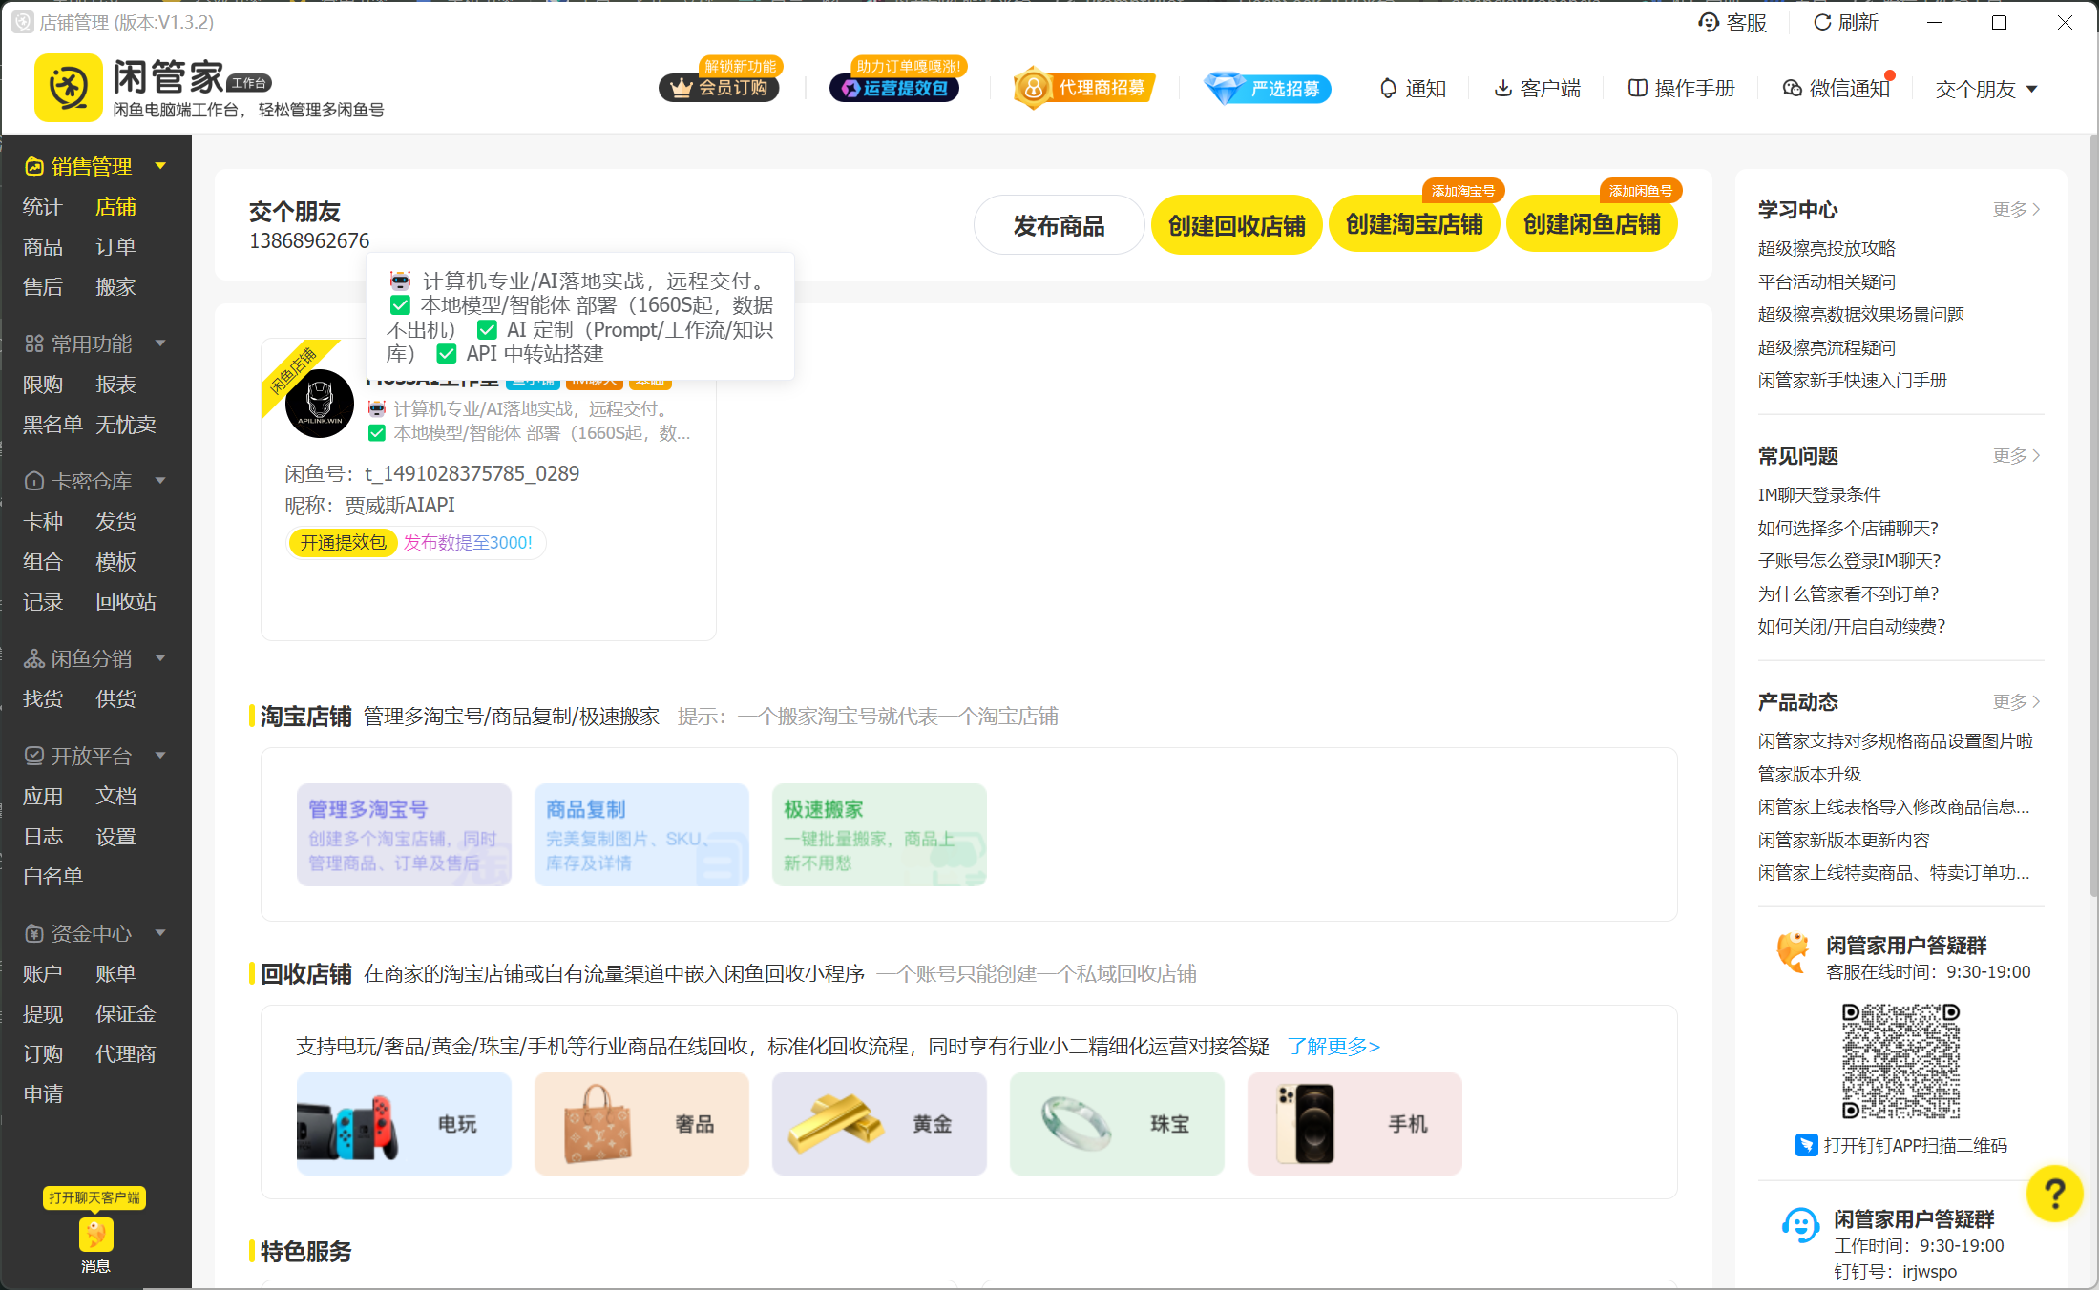This screenshot has height=1290, width=2099.
Task: Collapse 开放平台 sidebar section
Action: pyautogui.click(x=160, y=756)
